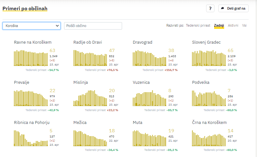Screen dimensions: 257x157
Task: Open the Koroška region dropdown
Action: click(x=32, y=26)
